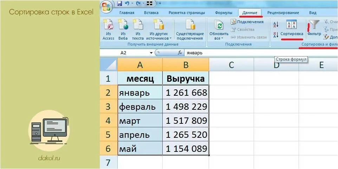Redo the last undone action
The image size is (338, 169).
(x=138, y=3)
